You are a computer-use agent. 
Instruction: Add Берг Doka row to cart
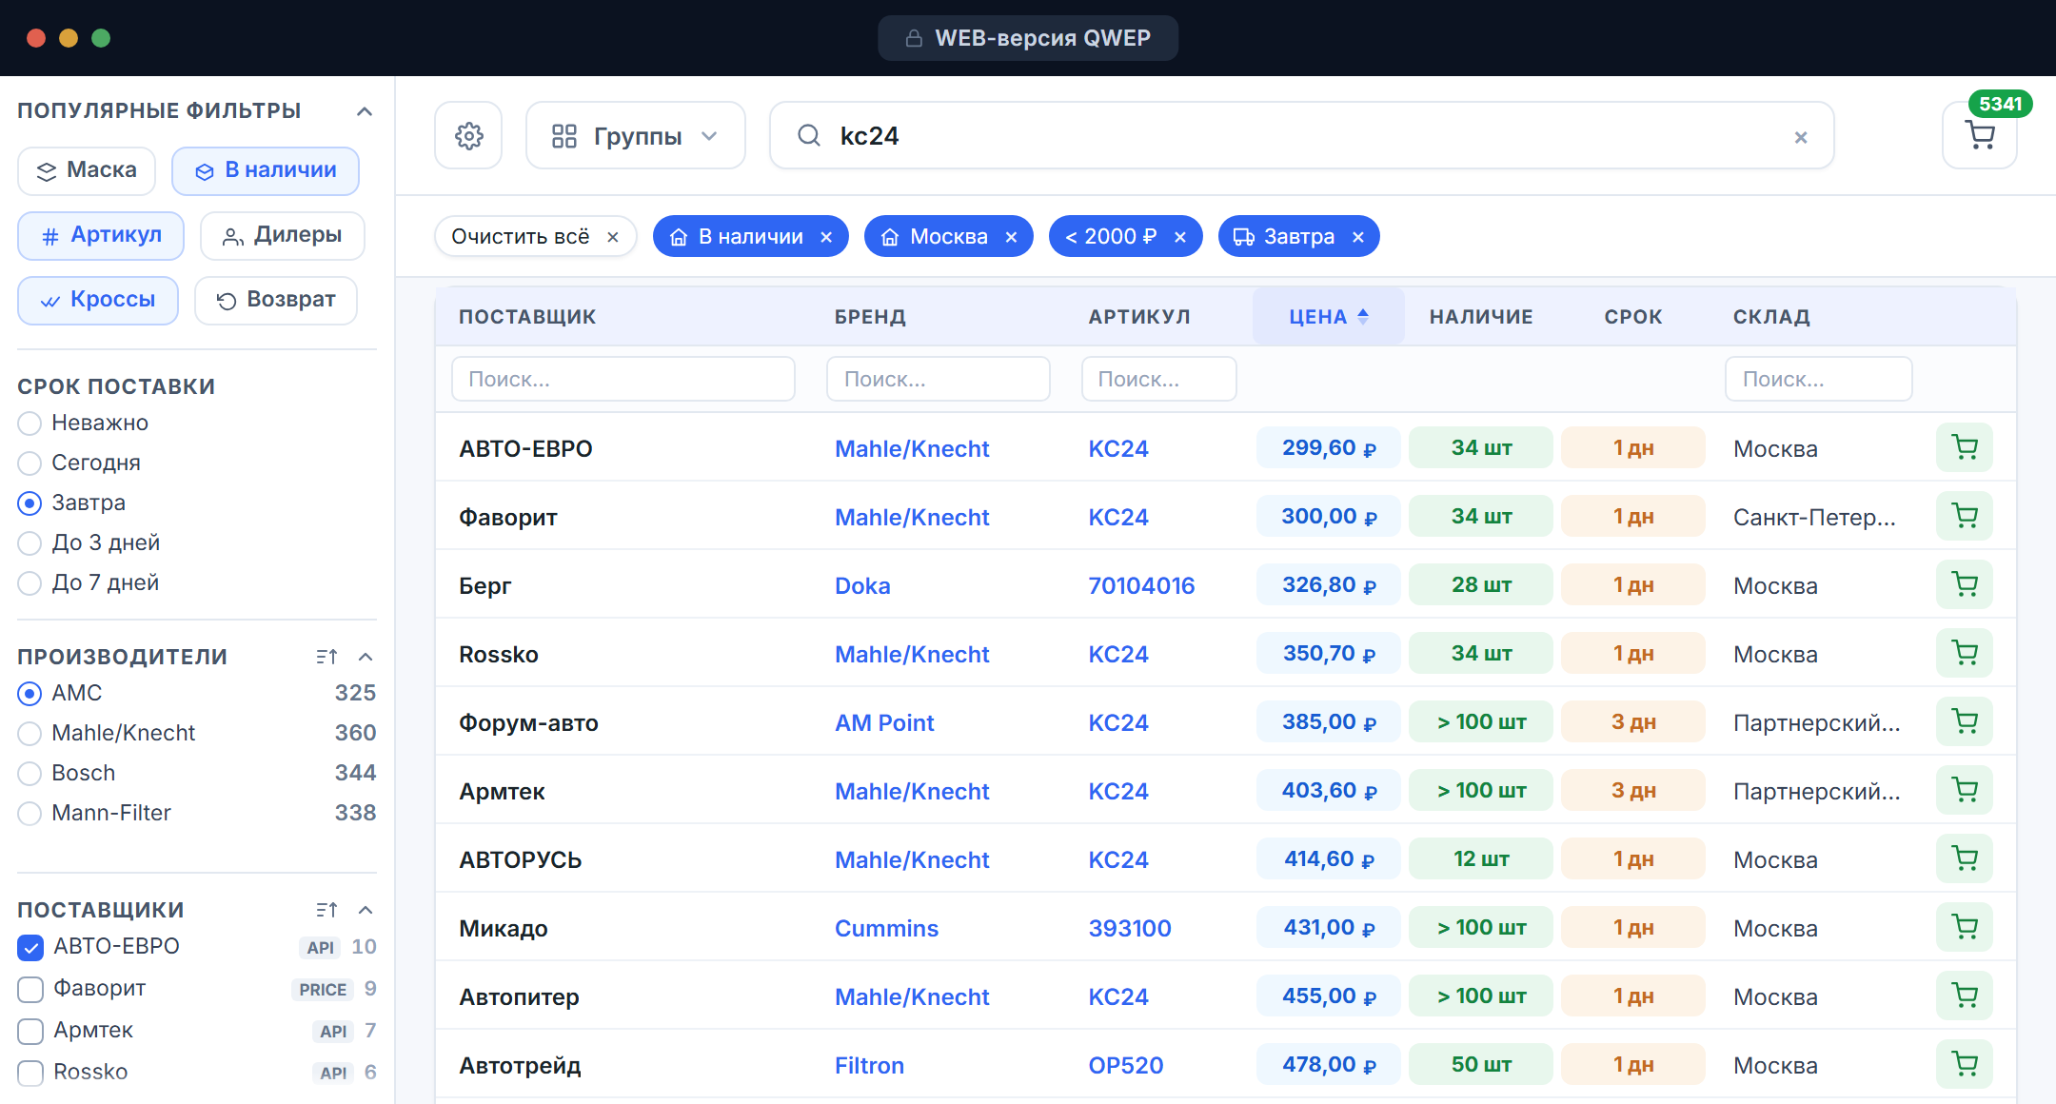click(x=1965, y=584)
